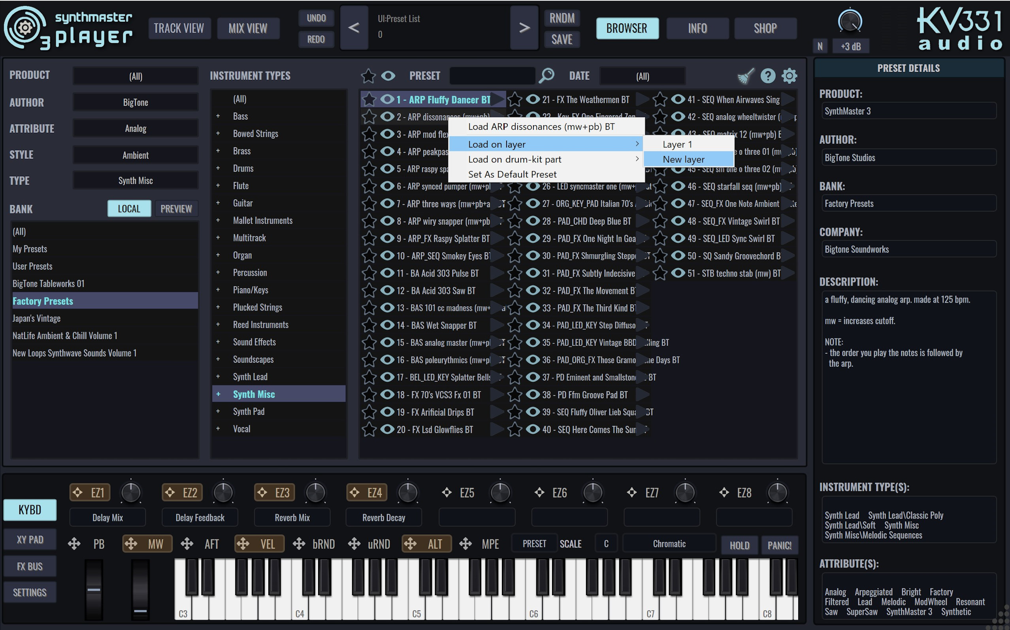Open the Chromatic scale dropdown
Viewport: 1010px width, 630px height.
(669, 544)
